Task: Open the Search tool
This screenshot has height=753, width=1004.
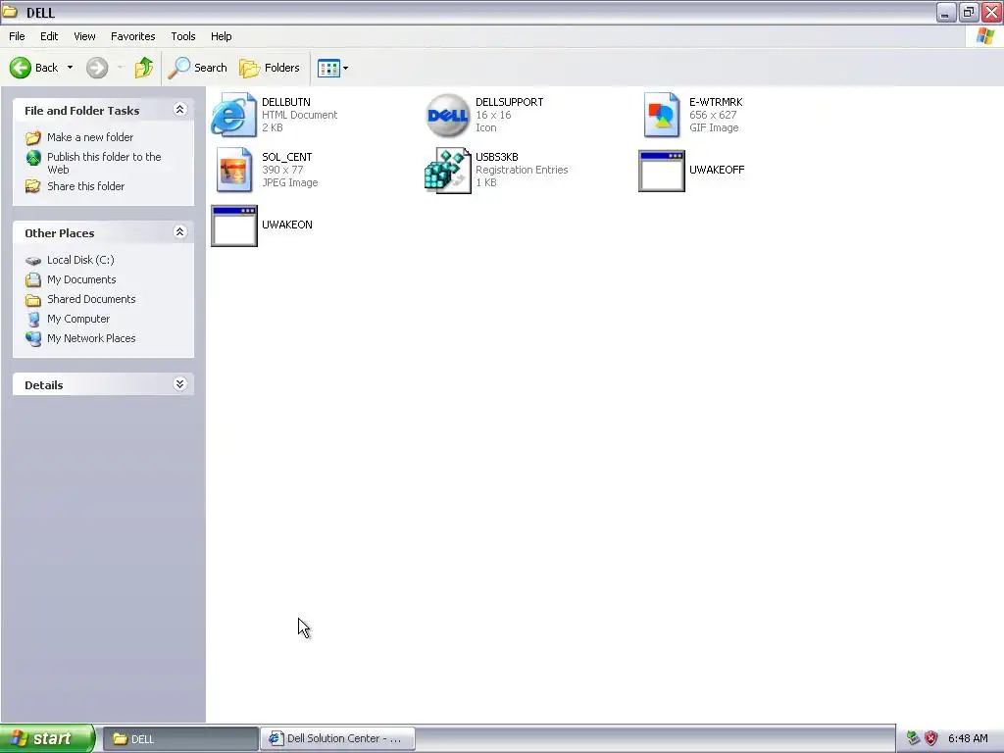Action: 197,68
